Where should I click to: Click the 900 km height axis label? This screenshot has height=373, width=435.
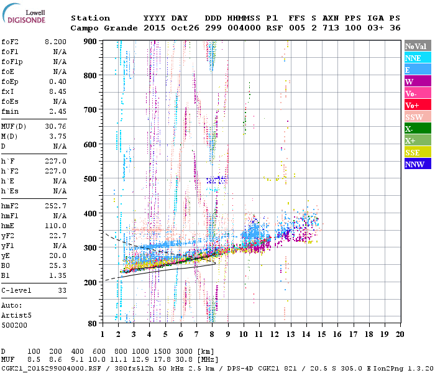(x=90, y=42)
